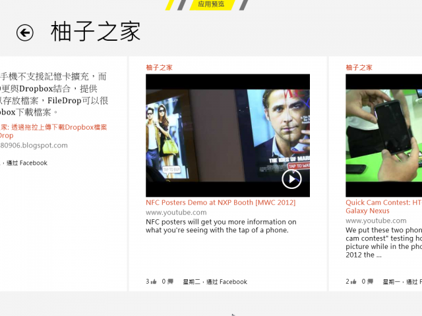The width and height of the screenshot is (422, 316).
Task: Go back using the circled arrow button
Action: [x=25, y=33]
